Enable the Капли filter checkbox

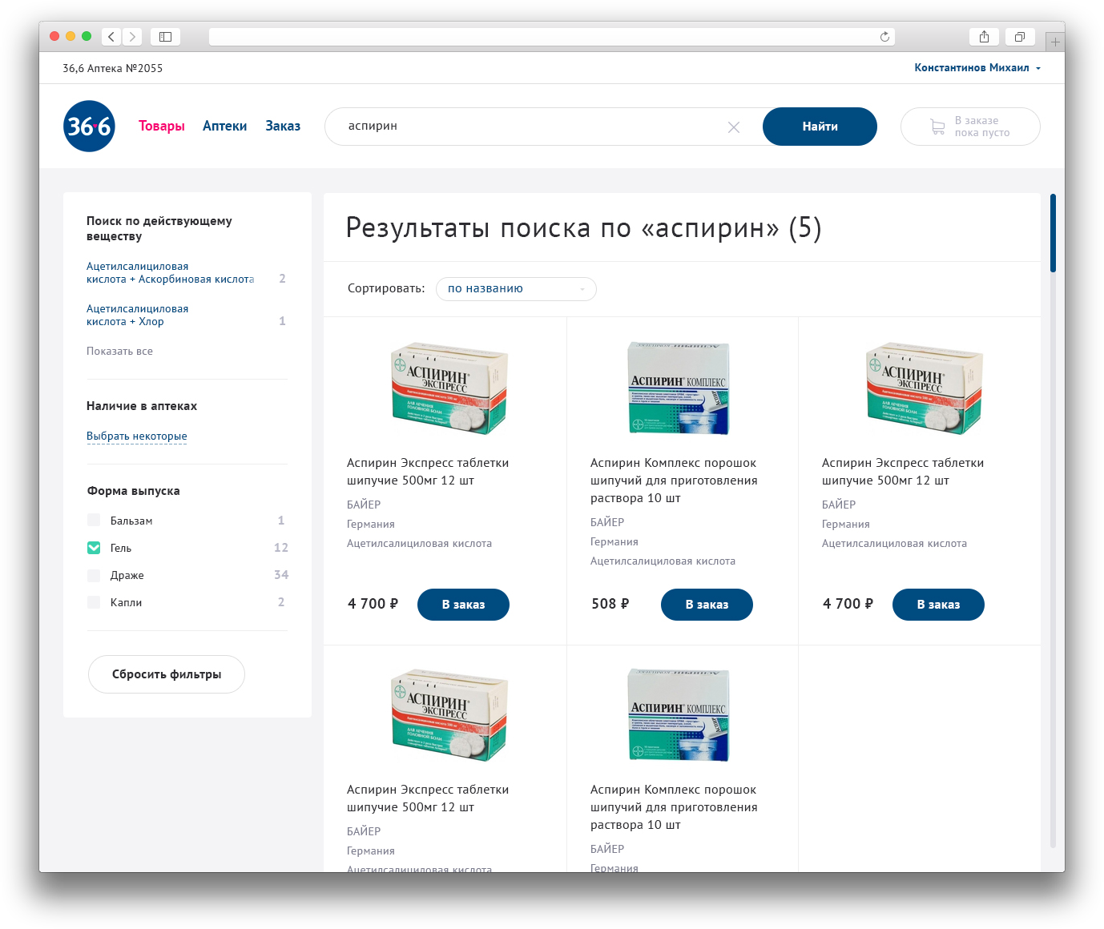click(94, 602)
